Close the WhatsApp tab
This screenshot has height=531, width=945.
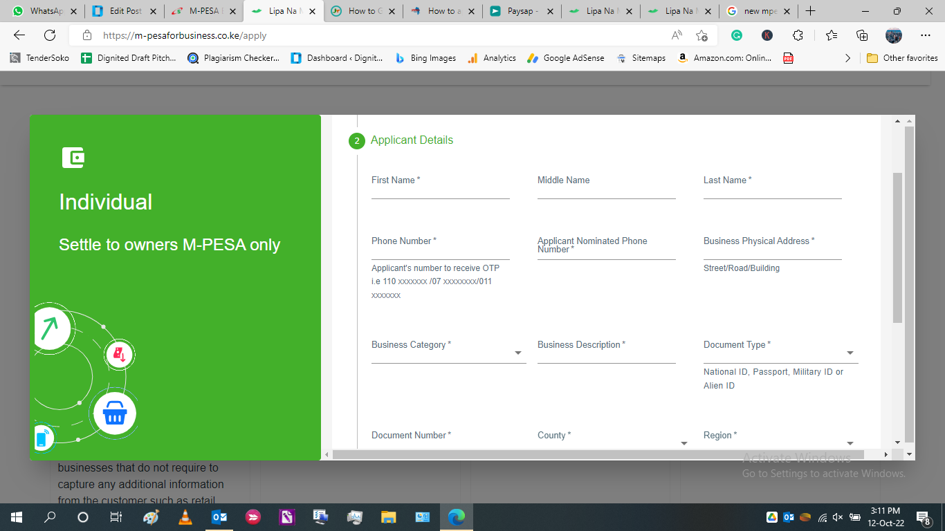(75, 11)
